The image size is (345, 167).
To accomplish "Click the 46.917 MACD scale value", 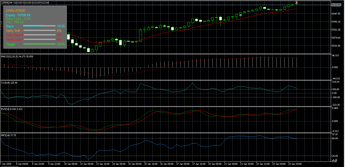I will tap(335, 55).
